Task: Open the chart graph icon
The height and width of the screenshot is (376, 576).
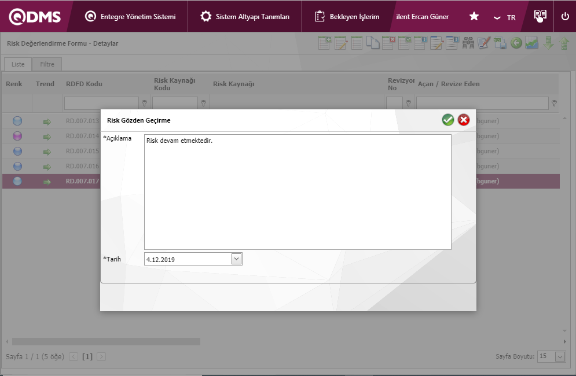Action: (x=532, y=43)
